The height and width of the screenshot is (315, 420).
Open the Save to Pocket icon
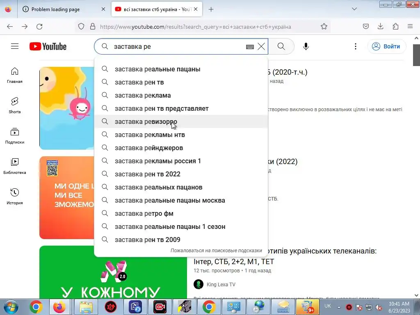(x=365, y=26)
